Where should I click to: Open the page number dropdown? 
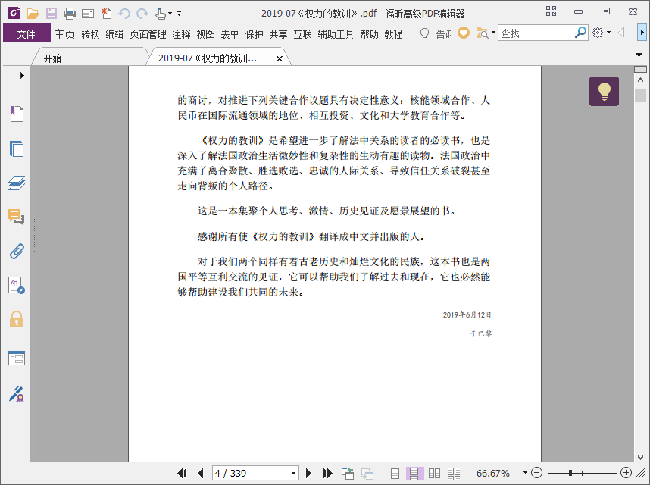pyautogui.click(x=293, y=474)
